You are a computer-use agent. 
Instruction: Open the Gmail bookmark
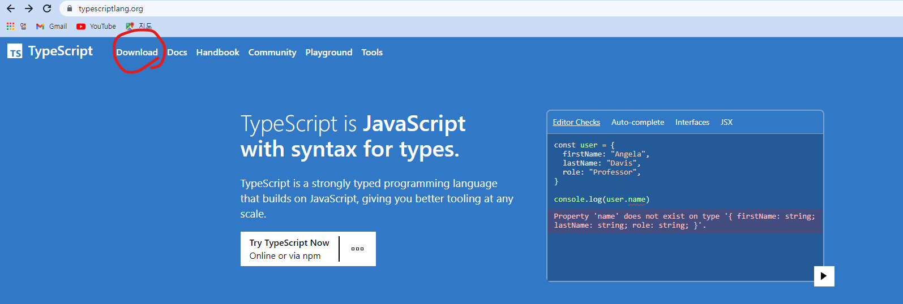(52, 26)
